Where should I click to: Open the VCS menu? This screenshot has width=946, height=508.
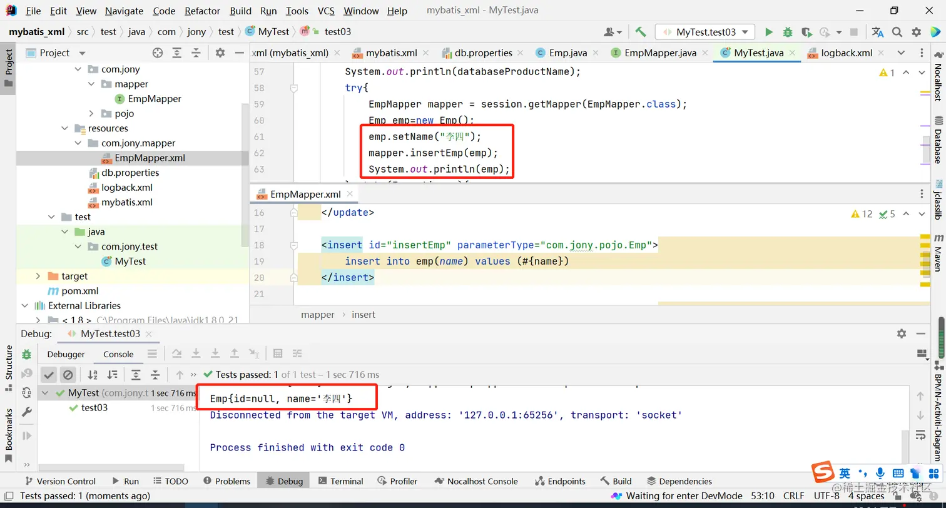[326, 11]
